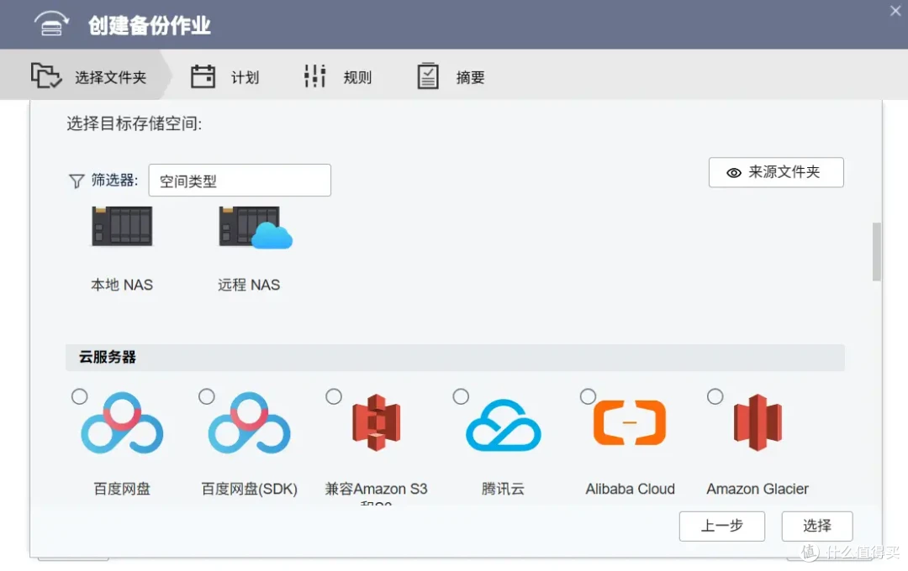The height and width of the screenshot is (571, 908).
Task: Go to the 计划 step tab
Action: (224, 76)
